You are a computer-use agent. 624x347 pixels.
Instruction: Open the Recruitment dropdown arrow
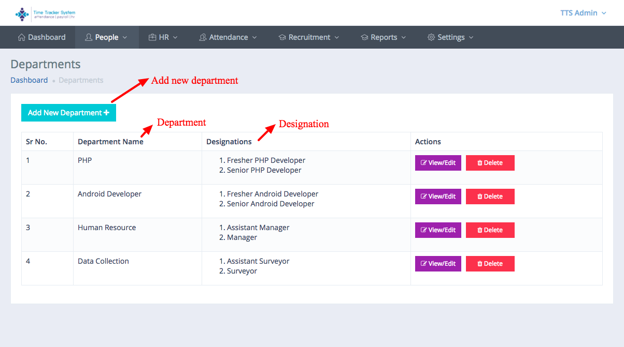coord(337,38)
